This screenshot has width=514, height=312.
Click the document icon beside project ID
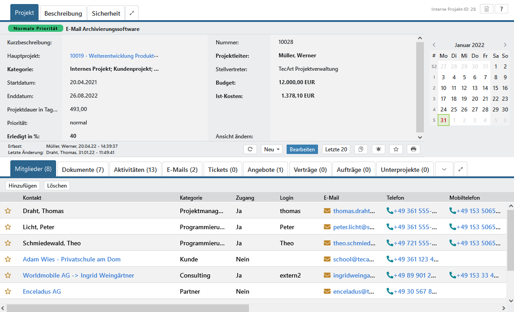pyautogui.click(x=486, y=9)
